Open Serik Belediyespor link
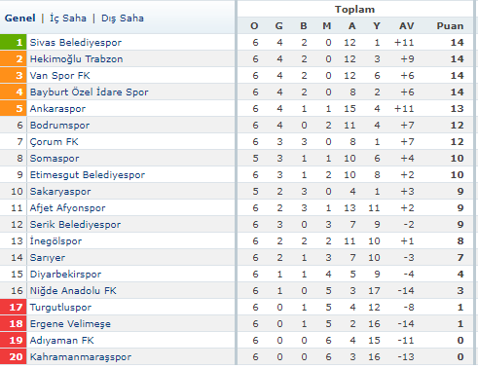This screenshot has width=478, height=368. [75, 225]
